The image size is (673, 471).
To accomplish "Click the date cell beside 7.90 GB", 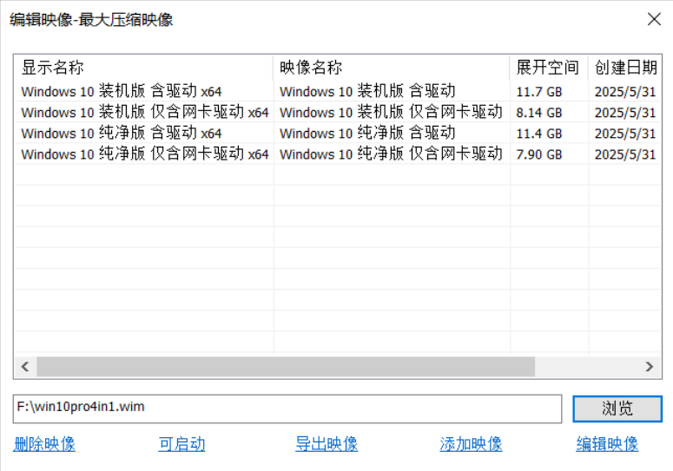I will 625,154.
